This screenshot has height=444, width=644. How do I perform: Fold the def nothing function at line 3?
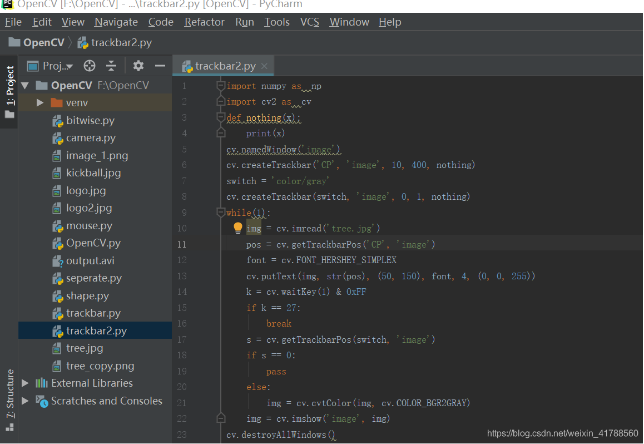221,117
